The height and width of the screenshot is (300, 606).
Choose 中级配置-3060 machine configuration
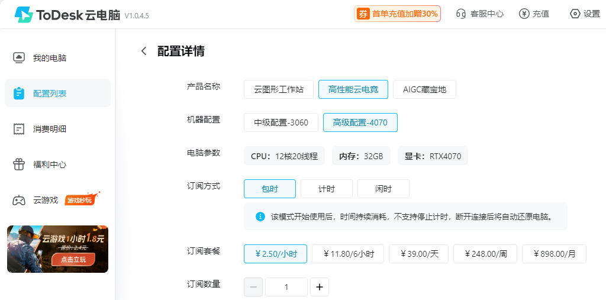(x=281, y=122)
